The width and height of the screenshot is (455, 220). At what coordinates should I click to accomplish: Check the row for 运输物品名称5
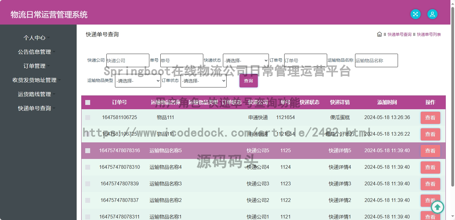88,151
